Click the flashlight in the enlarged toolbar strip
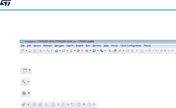Image resolution: width=176 pixels, height=108 pixels. tap(23, 105)
